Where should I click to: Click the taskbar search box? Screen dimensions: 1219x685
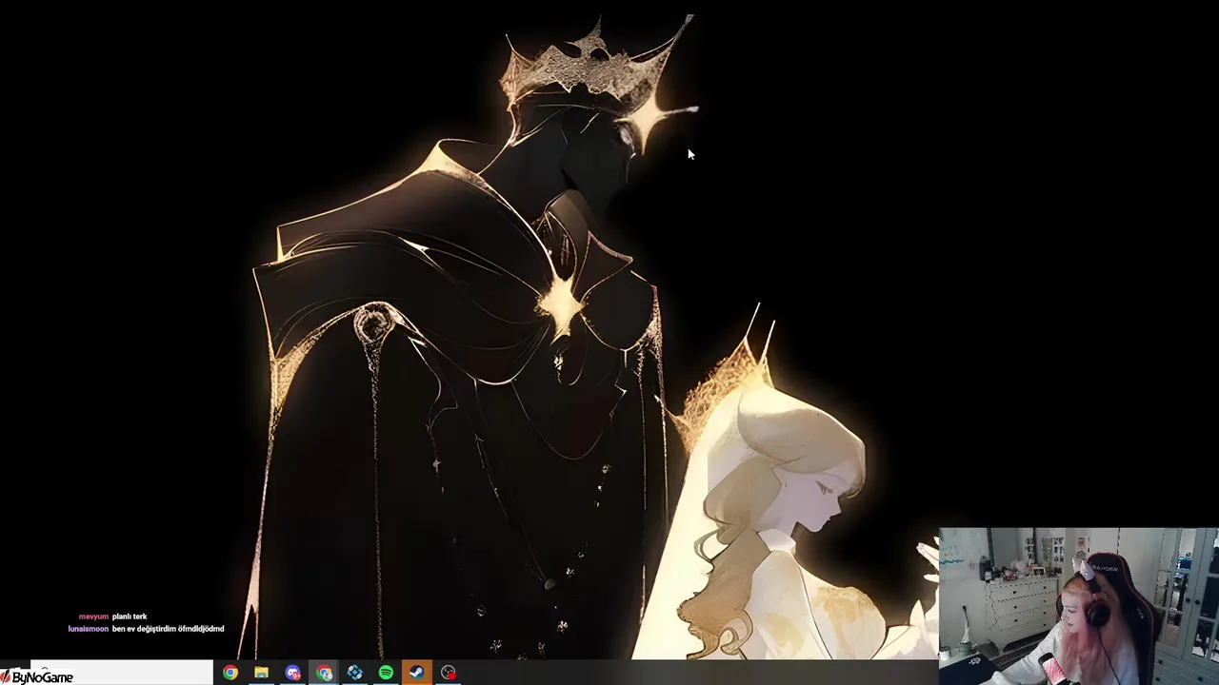pyautogui.click(x=121, y=673)
